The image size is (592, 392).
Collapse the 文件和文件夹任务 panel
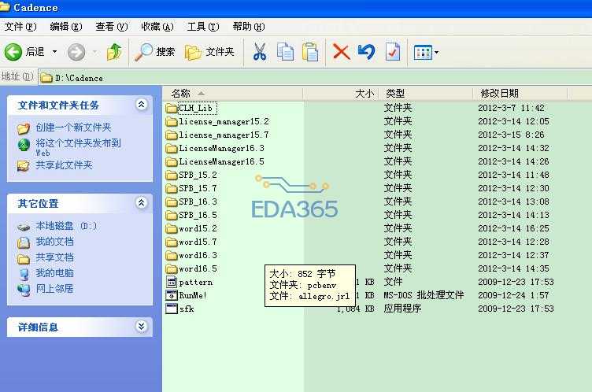141,105
